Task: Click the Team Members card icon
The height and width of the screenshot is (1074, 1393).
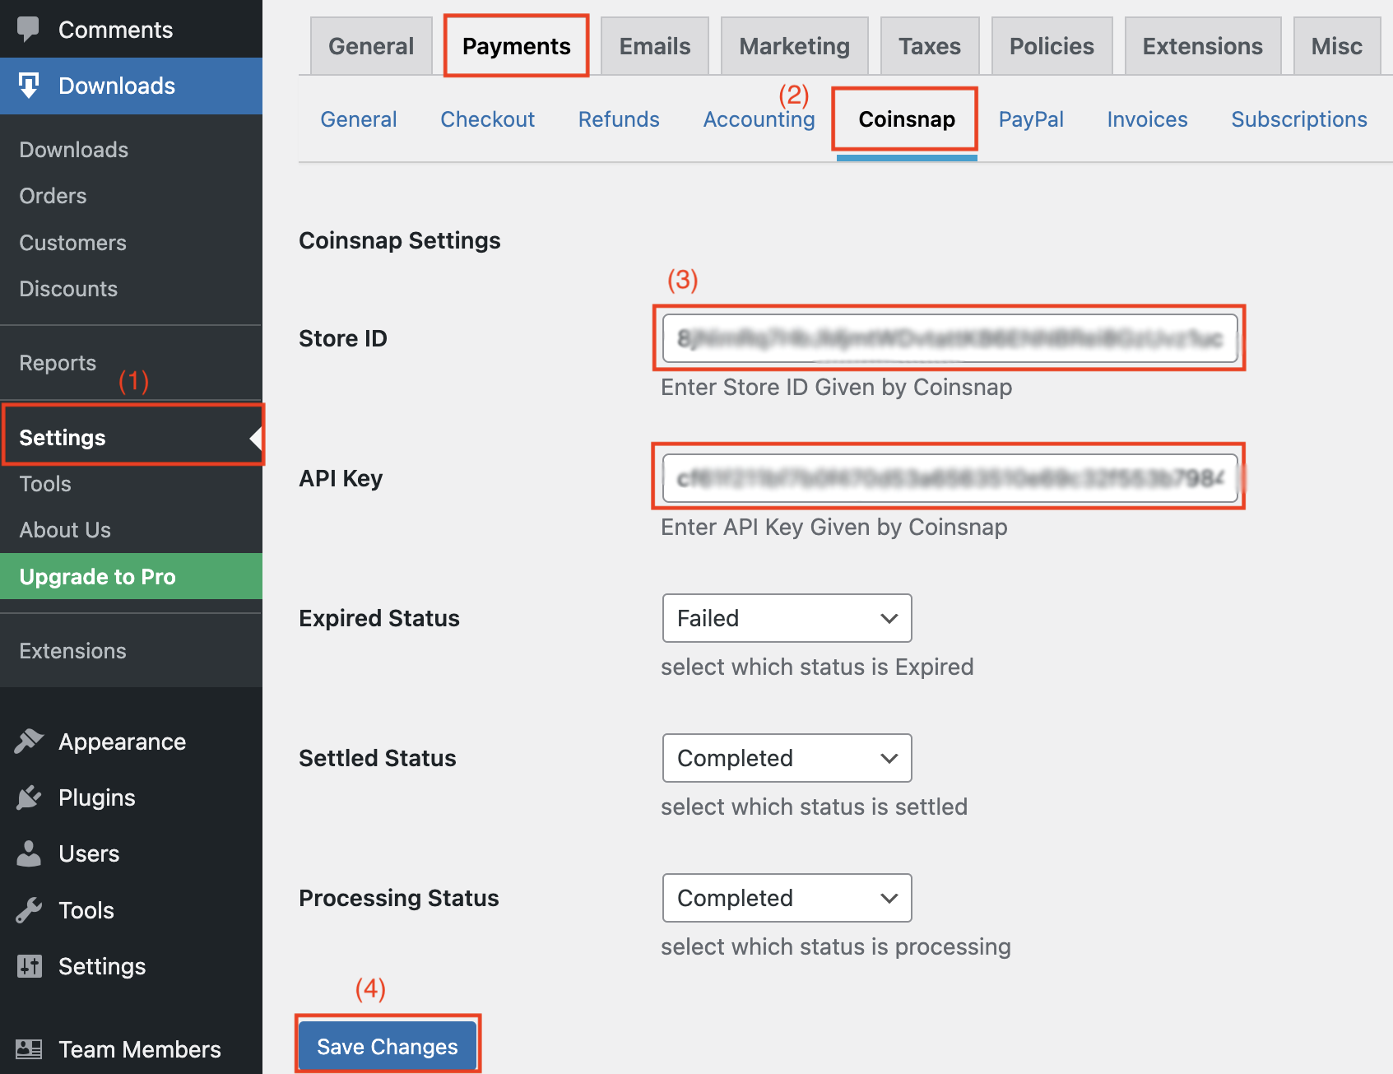Action: coord(29,1049)
